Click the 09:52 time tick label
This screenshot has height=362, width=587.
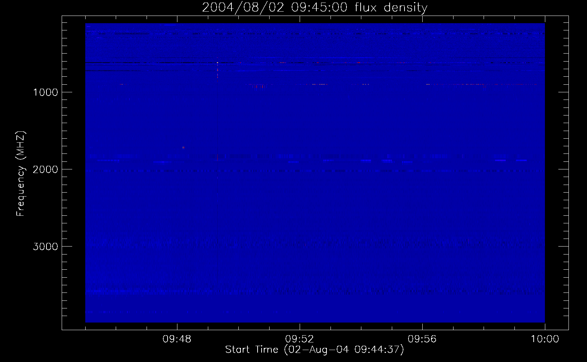coord(300,339)
